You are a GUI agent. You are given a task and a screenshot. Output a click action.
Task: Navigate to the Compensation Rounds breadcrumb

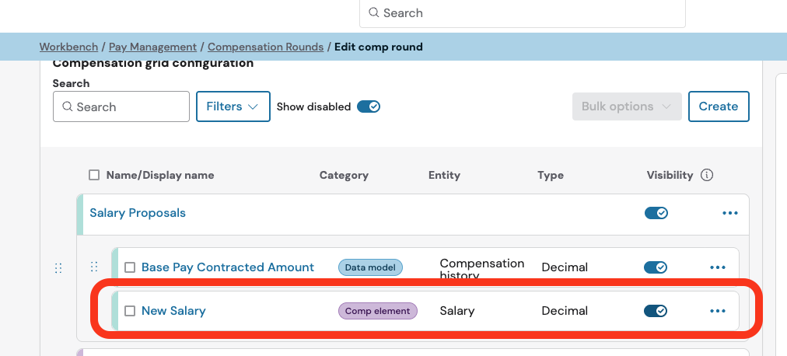pyautogui.click(x=265, y=47)
